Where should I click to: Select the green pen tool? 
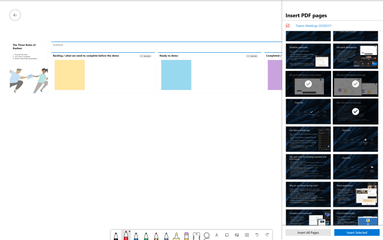pyautogui.click(x=146, y=236)
